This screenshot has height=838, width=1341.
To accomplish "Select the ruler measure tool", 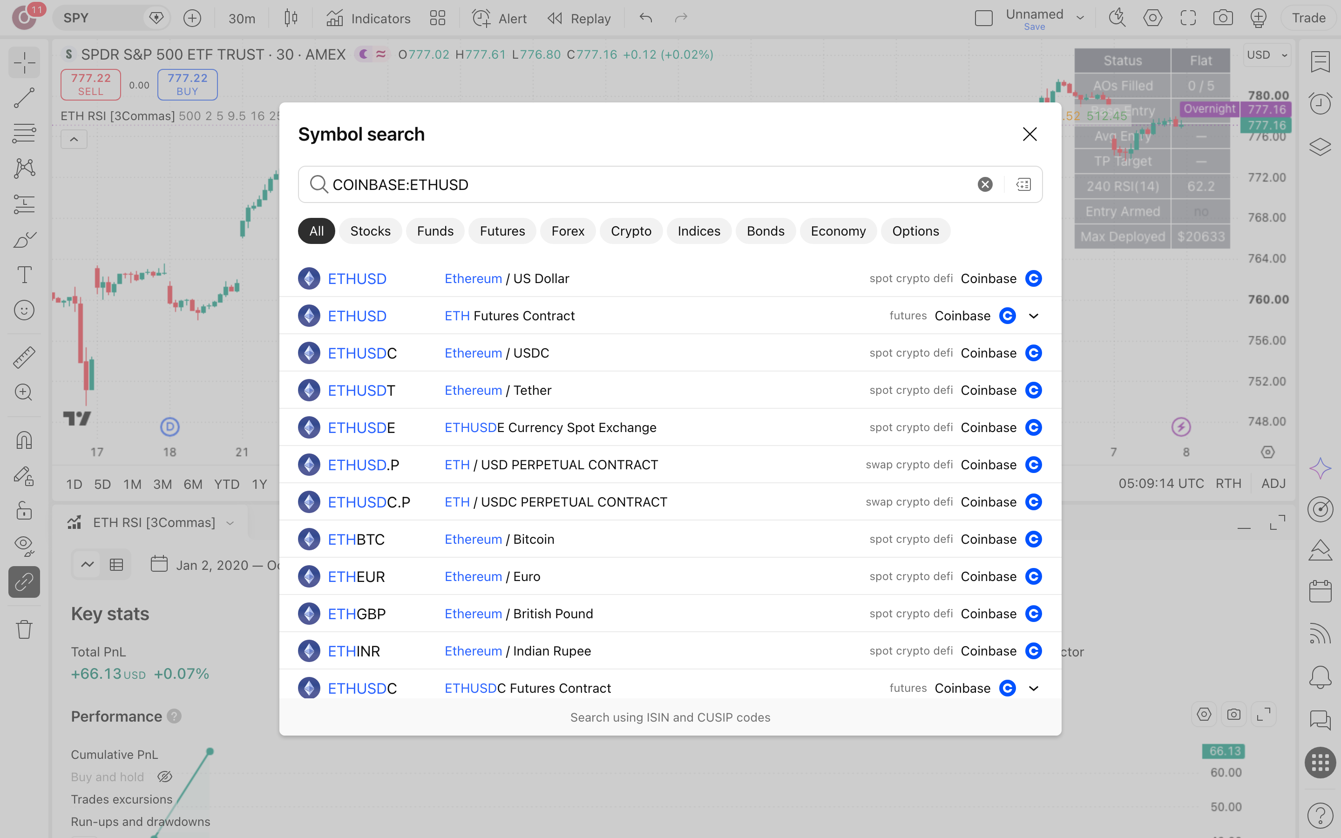I will (24, 358).
